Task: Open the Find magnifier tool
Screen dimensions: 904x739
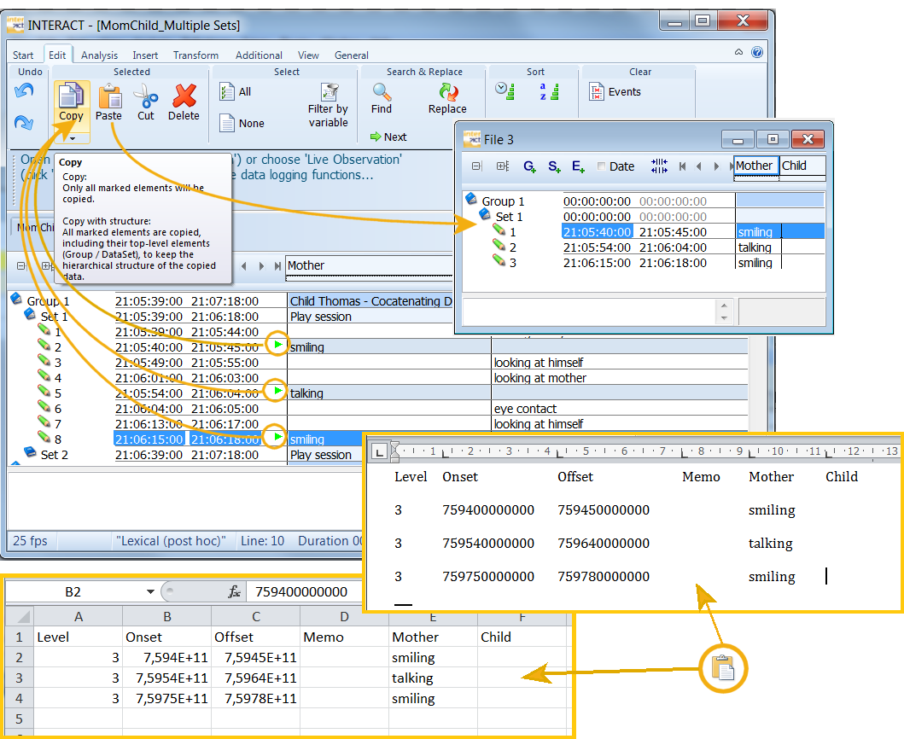Action: (x=382, y=92)
